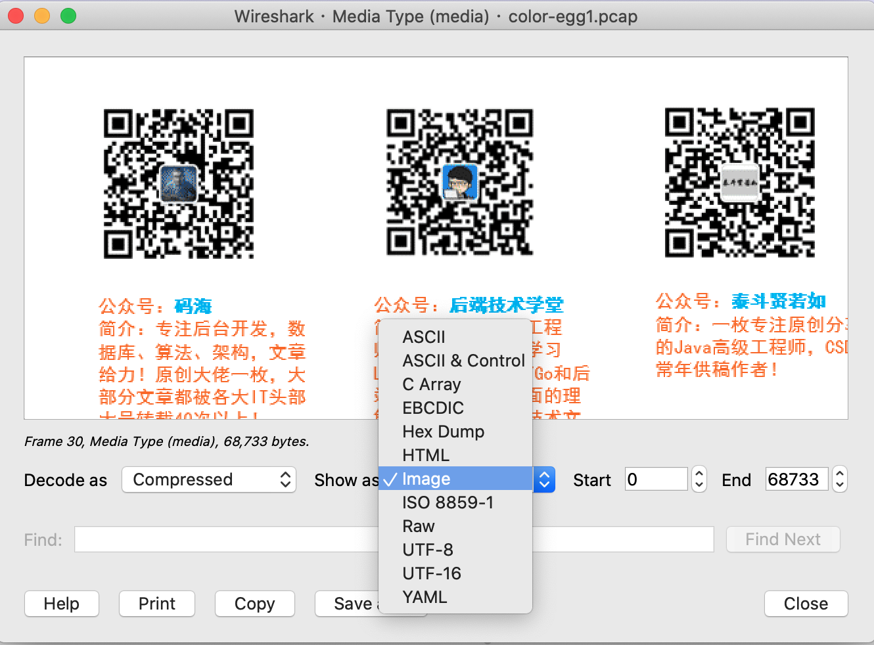
Task: Select UTF-16 in the format menu
Action: 431,573
